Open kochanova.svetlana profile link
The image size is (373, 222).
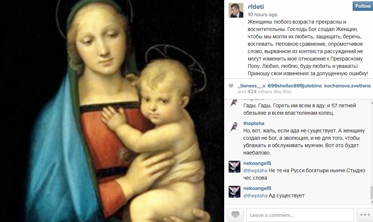(347, 86)
